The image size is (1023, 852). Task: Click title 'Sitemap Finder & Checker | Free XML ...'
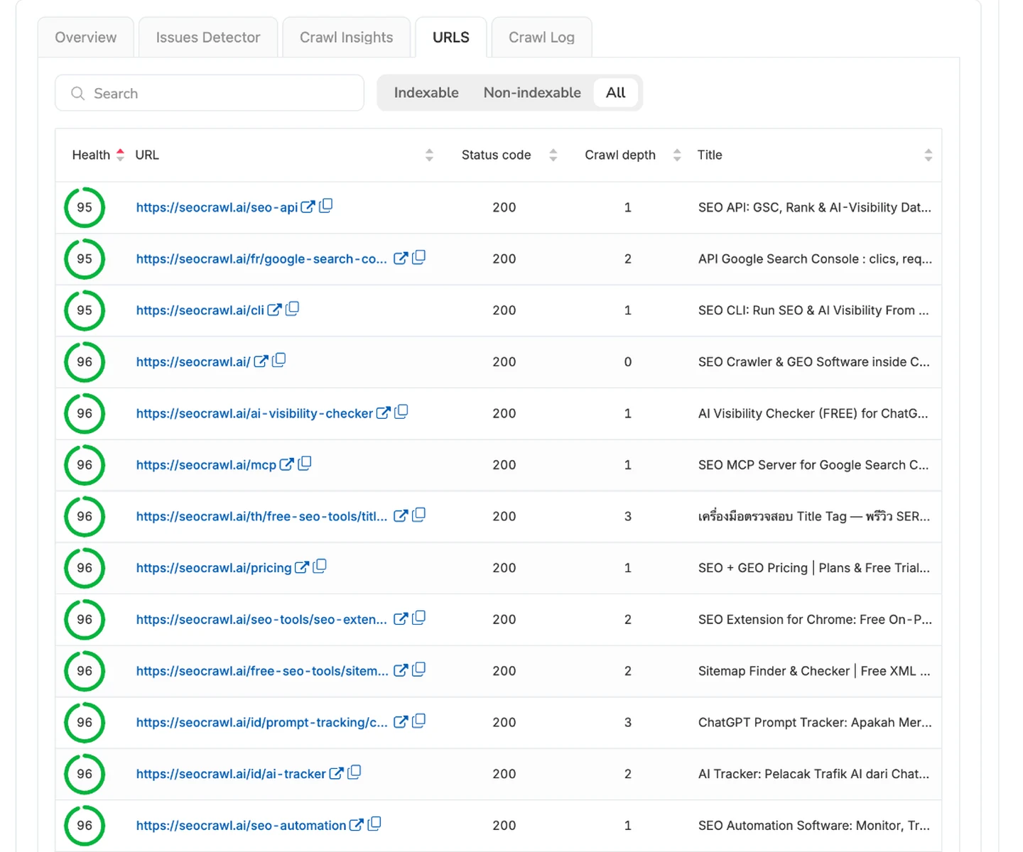pos(814,671)
